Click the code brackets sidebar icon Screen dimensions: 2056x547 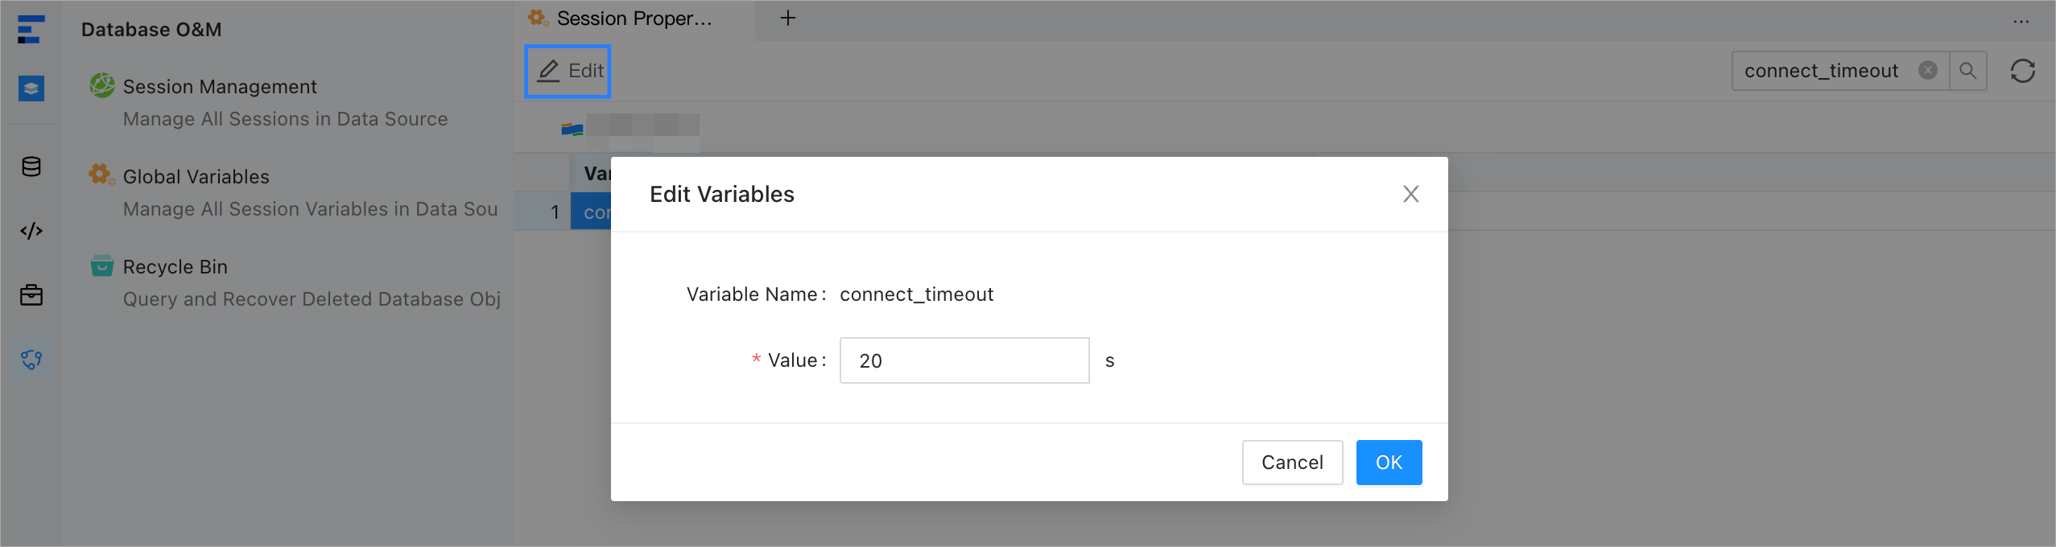coord(31,232)
